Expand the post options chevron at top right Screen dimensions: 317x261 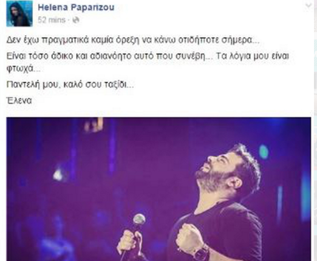[308, 5]
